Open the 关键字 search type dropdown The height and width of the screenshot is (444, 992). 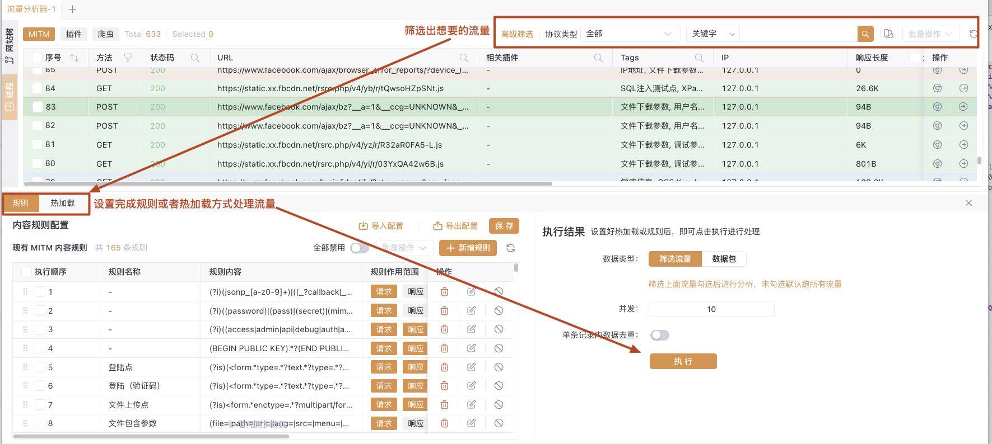713,34
